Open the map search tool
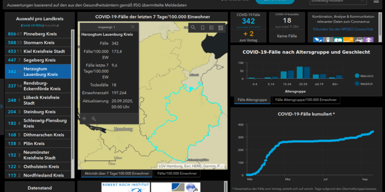The image size is (385, 192). (x=193, y=28)
